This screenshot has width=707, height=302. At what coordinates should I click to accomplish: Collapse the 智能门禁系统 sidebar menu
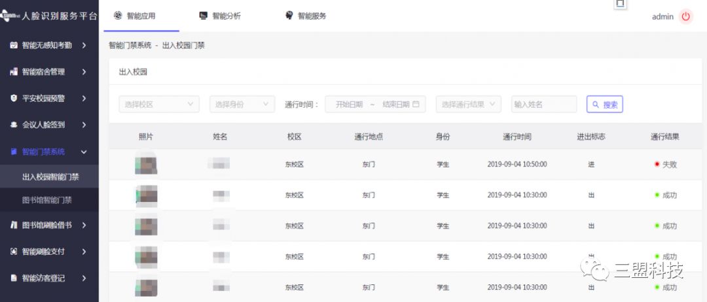(84, 152)
